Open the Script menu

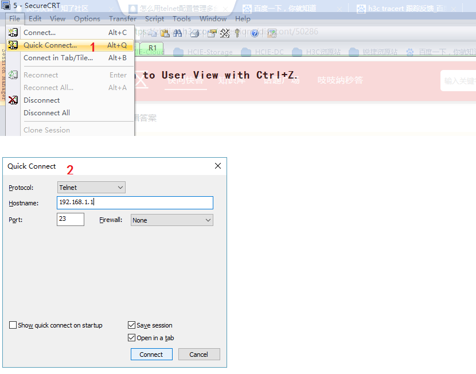(154, 19)
